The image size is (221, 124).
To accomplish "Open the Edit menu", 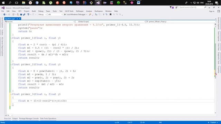I will tap(8, 11).
